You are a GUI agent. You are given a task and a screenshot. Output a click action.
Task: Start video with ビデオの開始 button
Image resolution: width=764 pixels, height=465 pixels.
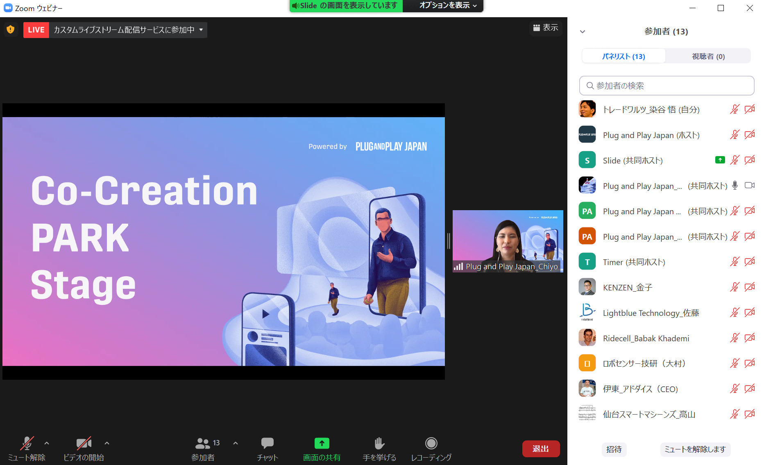click(x=84, y=449)
